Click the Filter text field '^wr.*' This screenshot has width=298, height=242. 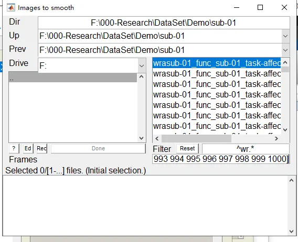click(x=246, y=149)
